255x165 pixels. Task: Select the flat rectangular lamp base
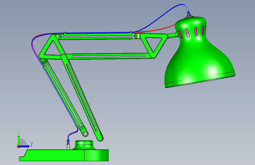click(x=64, y=155)
